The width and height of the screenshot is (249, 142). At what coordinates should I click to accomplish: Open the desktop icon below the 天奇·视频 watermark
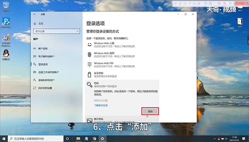240,23
